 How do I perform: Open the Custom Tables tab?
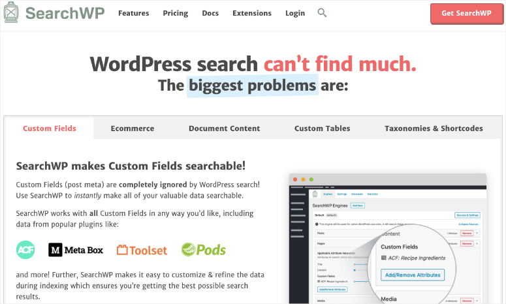click(322, 129)
